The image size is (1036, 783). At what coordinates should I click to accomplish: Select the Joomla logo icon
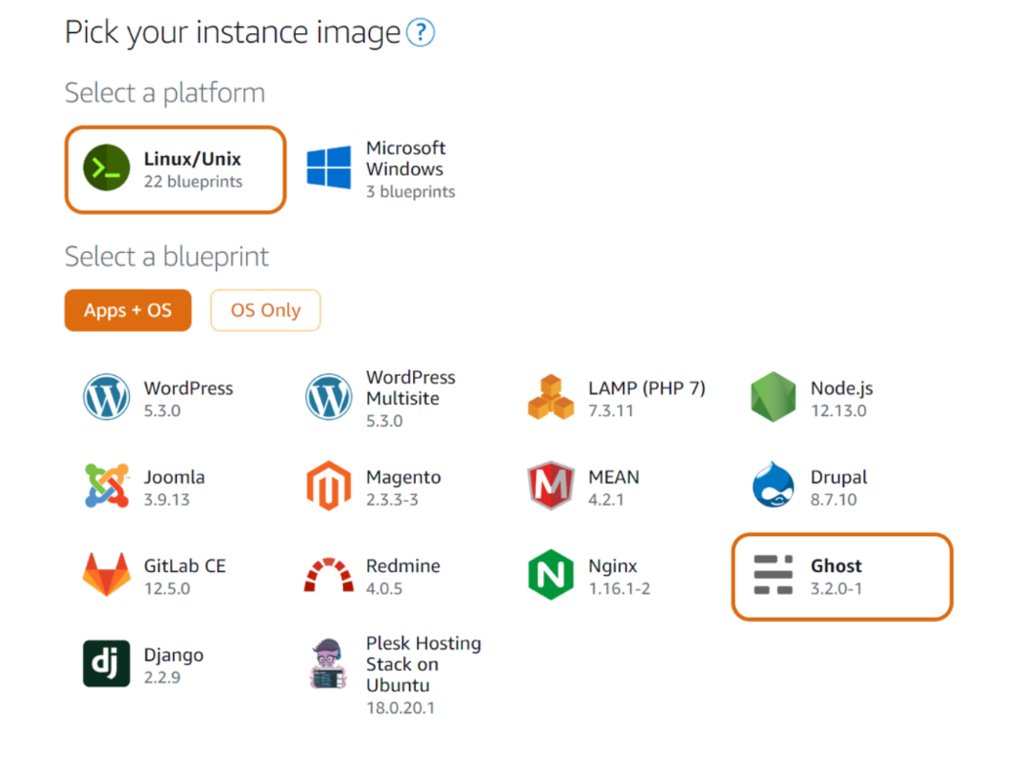(106, 486)
